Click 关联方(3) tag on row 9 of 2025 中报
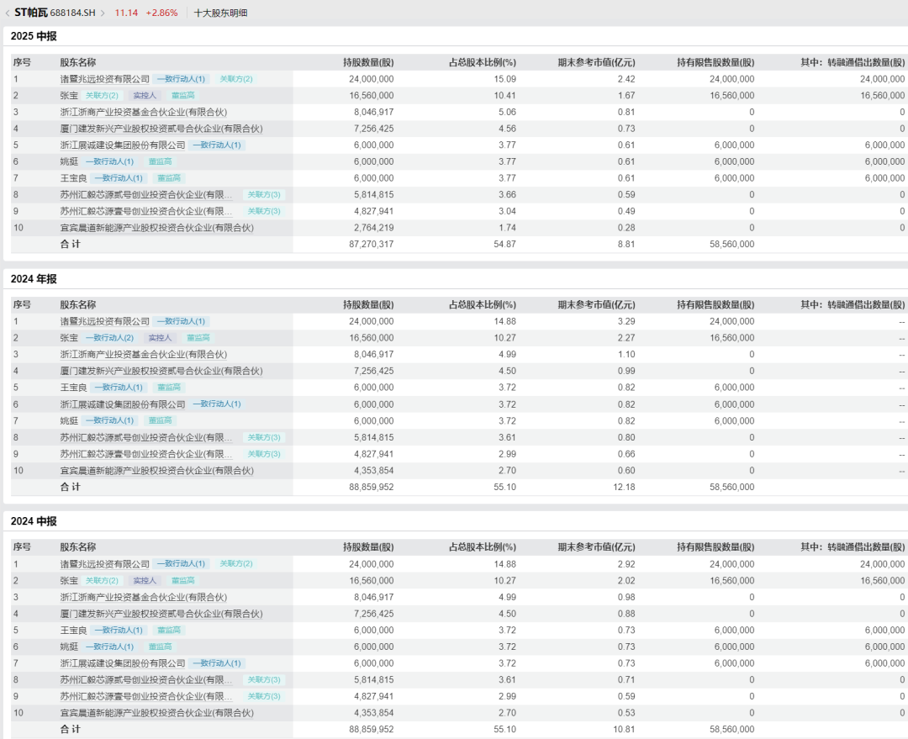The height and width of the screenshot is (739, 908). 264,211
